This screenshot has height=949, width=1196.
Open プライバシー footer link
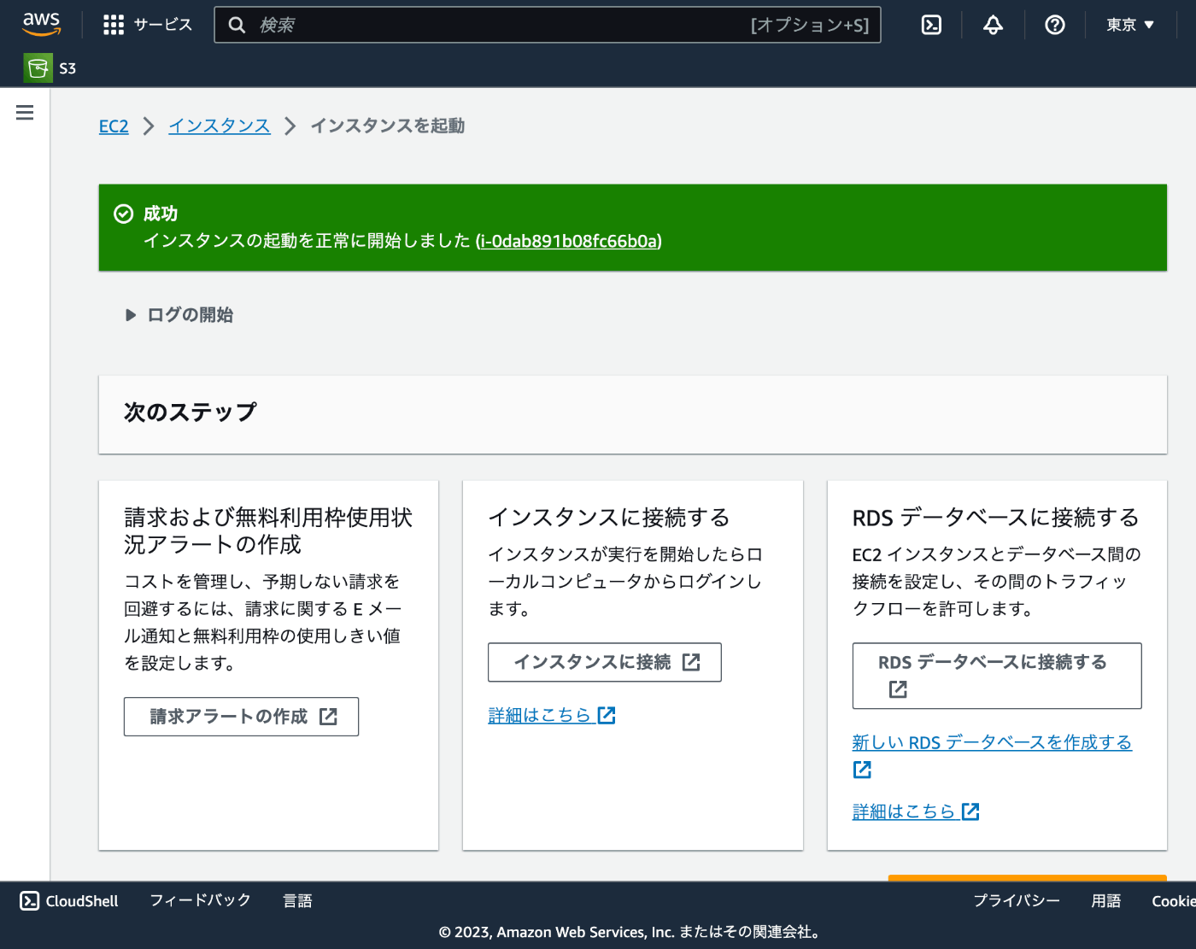click(x=1017, y=900)
